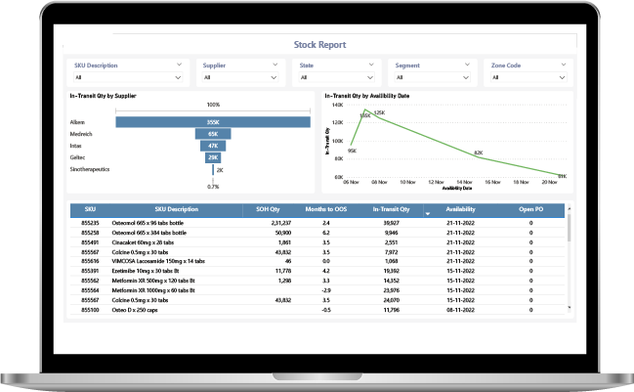Click the chevron beside the State slicer title
The image size is (634, 392).
click(x=371, y=65)
